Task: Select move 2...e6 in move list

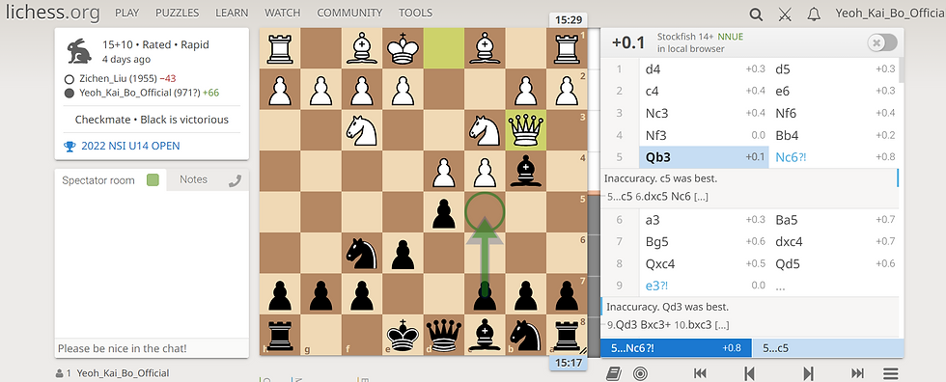Action: click(x=834, y=91)
